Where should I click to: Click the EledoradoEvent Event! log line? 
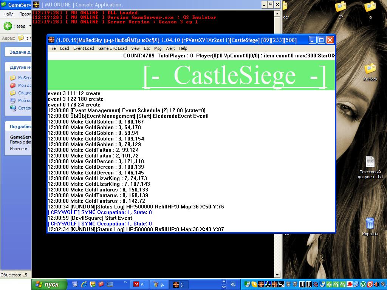click(x=128, y=116)
